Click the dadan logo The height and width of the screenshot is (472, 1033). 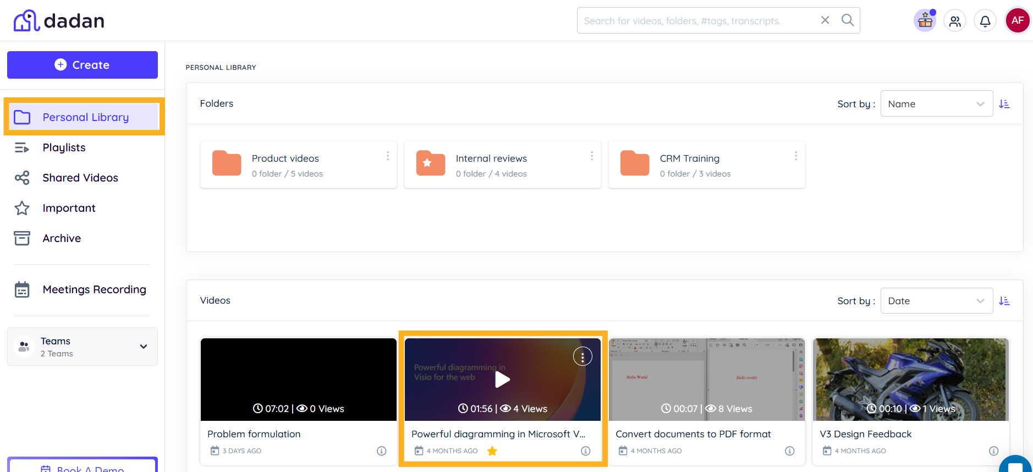[x=59, y=21]
